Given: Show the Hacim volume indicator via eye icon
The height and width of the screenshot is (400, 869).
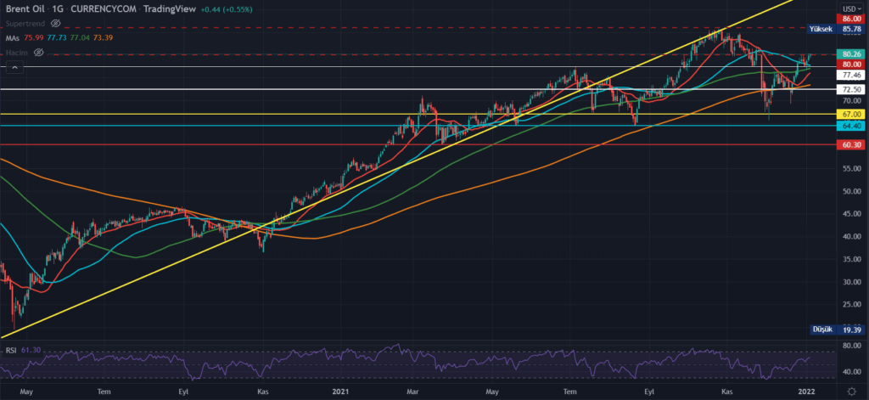Looking at the screenshot, I should click(37, 53).
